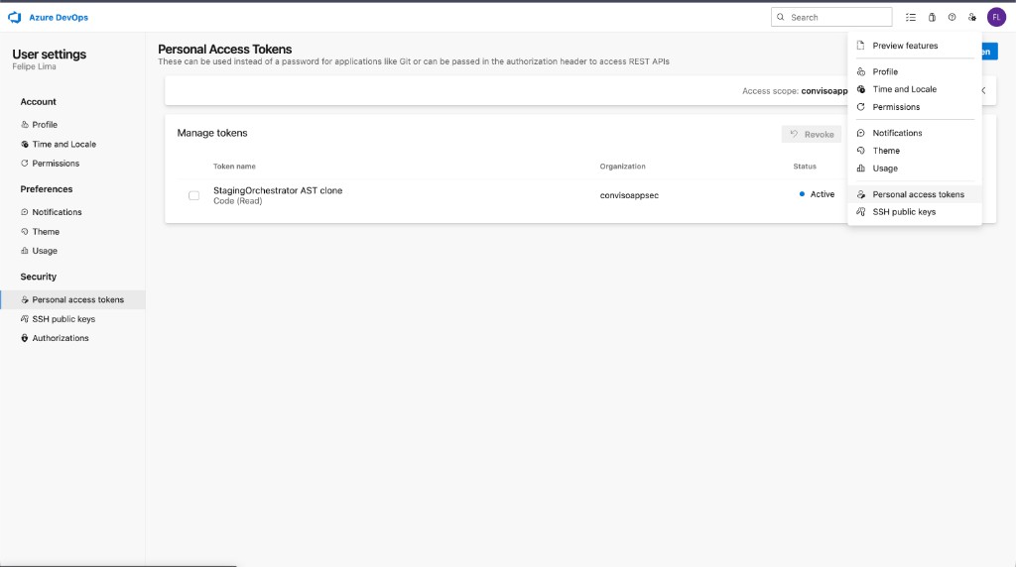Click Theme icon in the dropdown menu

click(x=860, y=150)
